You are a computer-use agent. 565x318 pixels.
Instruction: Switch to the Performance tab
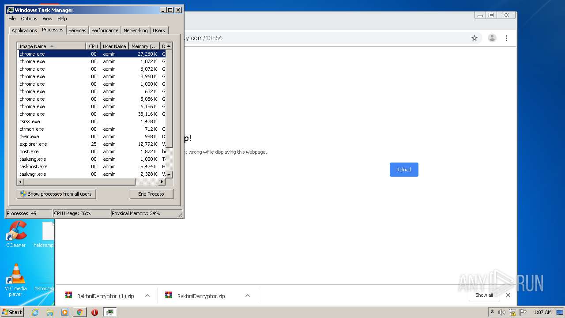(x=105, y=30)
